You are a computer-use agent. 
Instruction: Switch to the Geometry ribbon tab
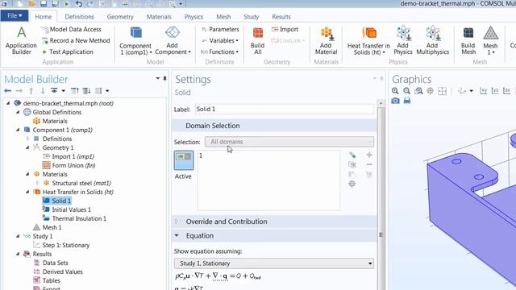coord(120,17)
